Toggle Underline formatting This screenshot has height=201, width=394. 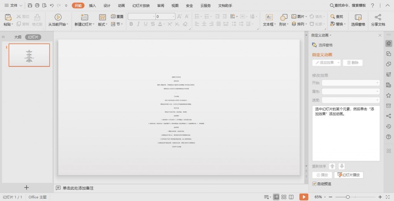145,24
